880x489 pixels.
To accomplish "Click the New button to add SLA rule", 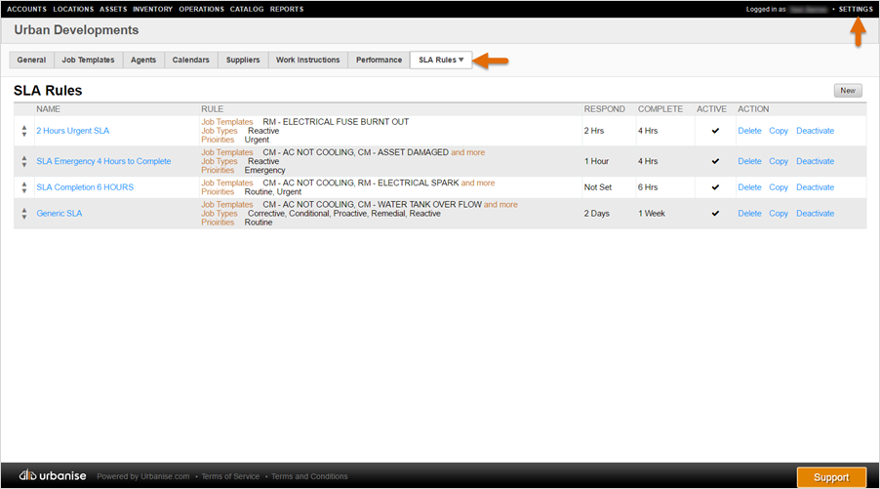I will [x=847, y=91].
